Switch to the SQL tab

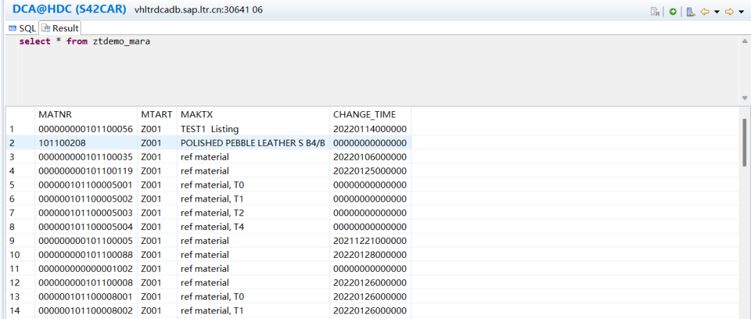pos(22,28)
